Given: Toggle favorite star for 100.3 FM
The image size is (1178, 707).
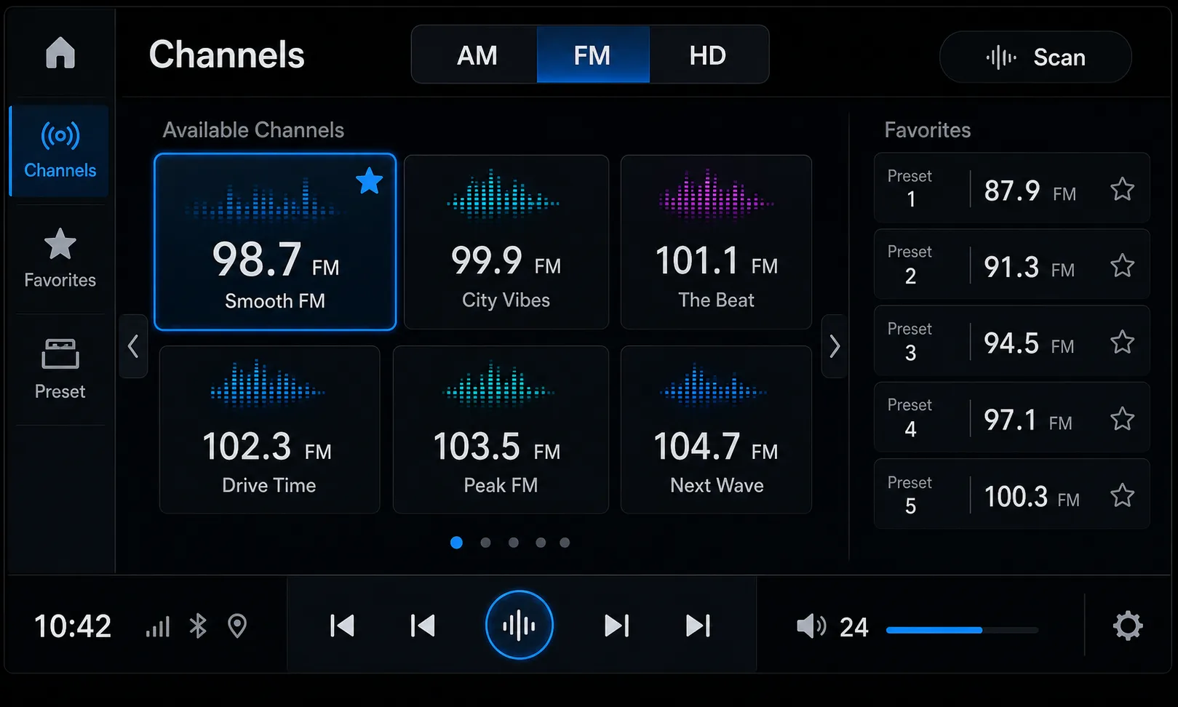Looking at the screenshot, I should pos(1123,495).
